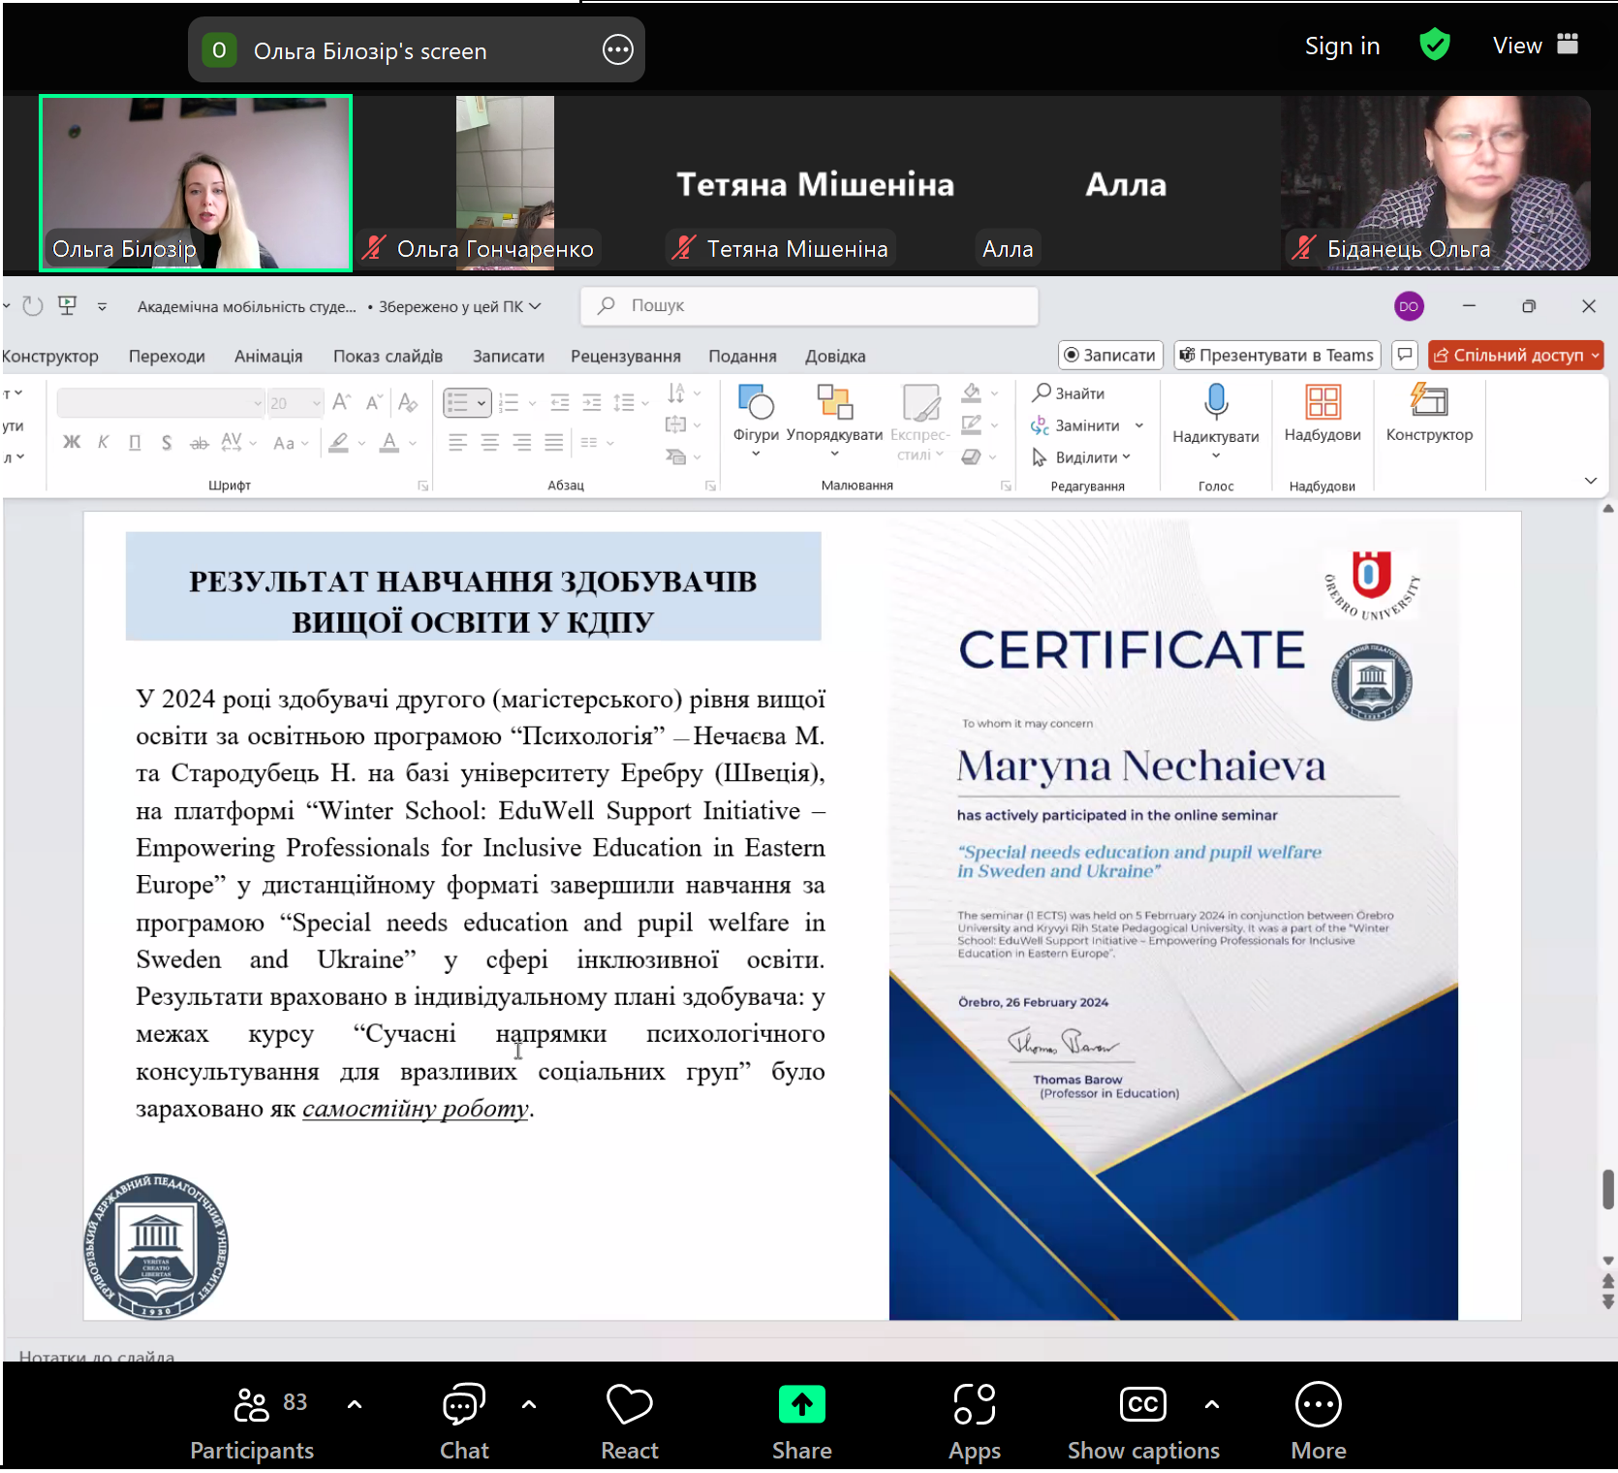This screenshot has height=1473, width=1618.
Task: Open the Анімація ribbon tab
Action: [x=268, y=357]
